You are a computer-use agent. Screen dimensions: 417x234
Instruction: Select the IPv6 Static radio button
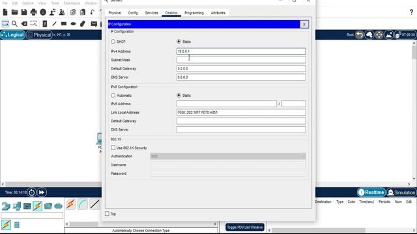pyautogui.click(x=179, y=96)
